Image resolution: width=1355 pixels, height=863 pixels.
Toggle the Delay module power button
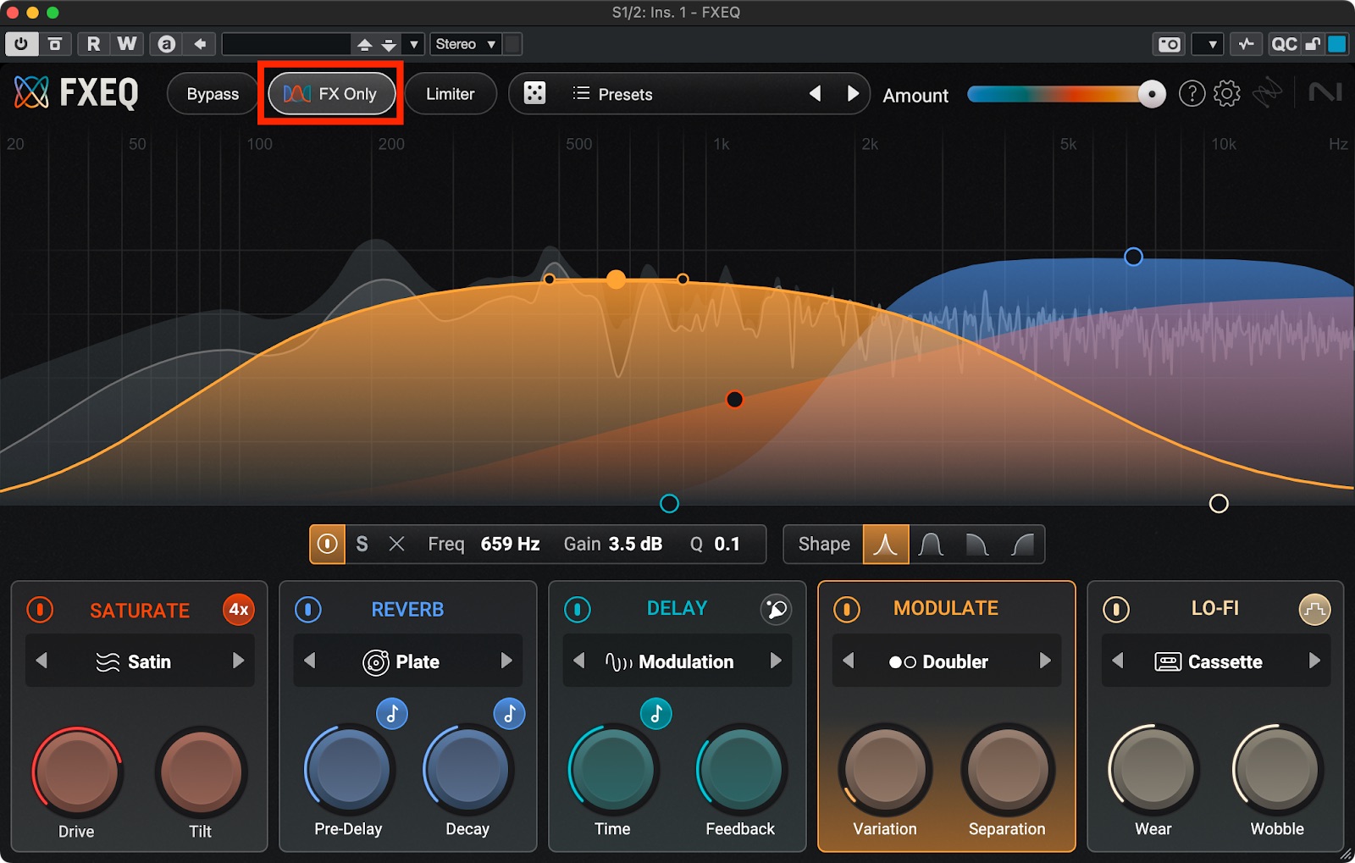pos(578,610)
